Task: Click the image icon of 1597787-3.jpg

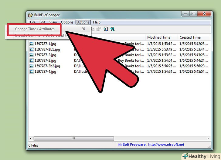Action: [32, 60]
